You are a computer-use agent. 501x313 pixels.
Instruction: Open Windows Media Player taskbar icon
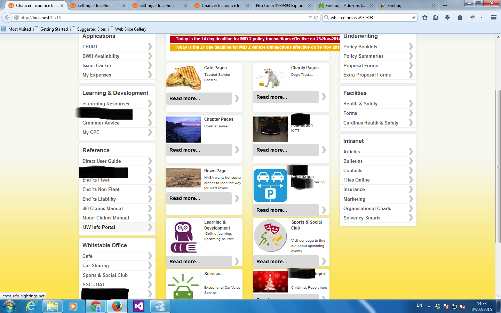click(73, 306)
